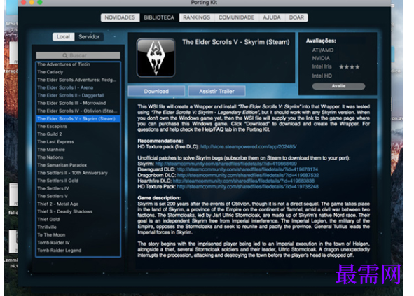
Task: Select The Adventures of Tintin in list
Action: tap(78, 64)
